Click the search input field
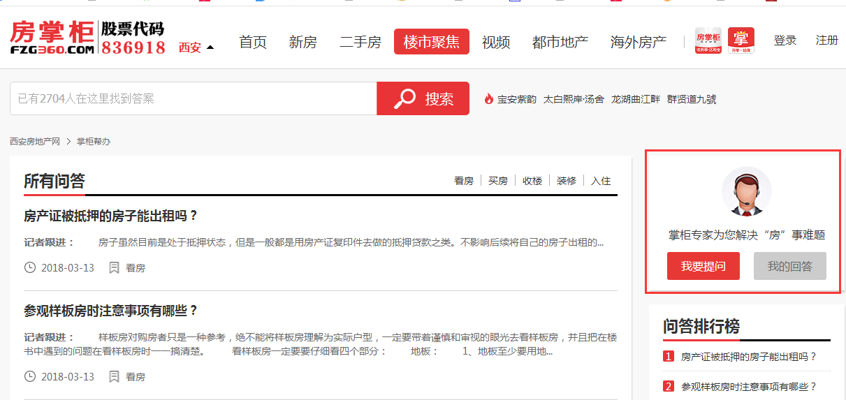 193,99
